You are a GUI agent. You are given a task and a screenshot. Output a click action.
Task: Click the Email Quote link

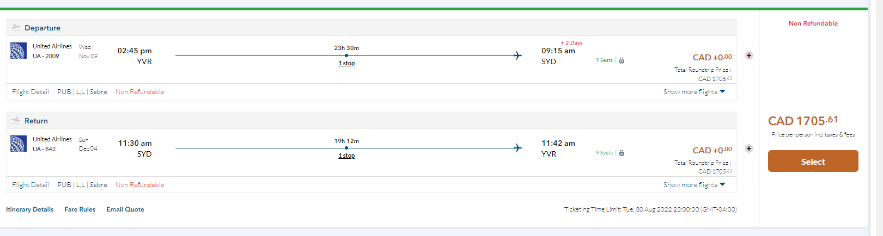pyautogui.click(x=125, y=209)
